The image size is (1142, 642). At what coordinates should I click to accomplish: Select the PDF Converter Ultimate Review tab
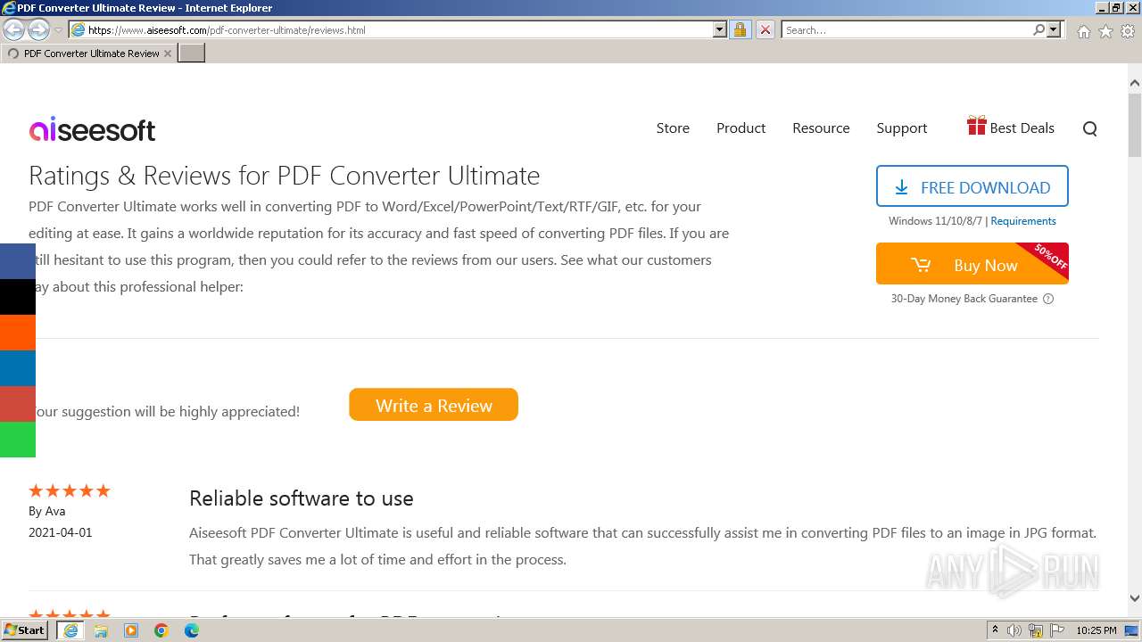89,53
